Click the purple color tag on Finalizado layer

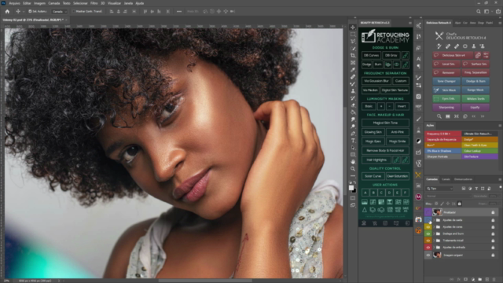[x=428, y=212]
